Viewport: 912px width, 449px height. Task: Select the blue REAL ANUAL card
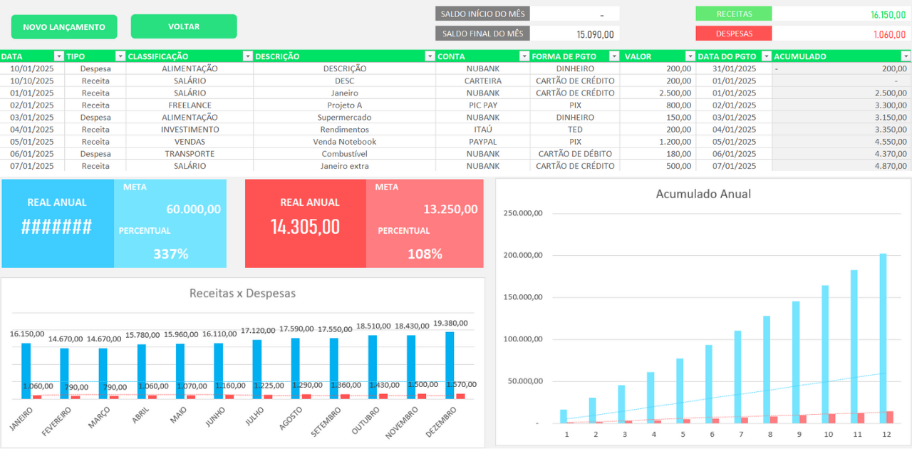[x=57, y=223]
